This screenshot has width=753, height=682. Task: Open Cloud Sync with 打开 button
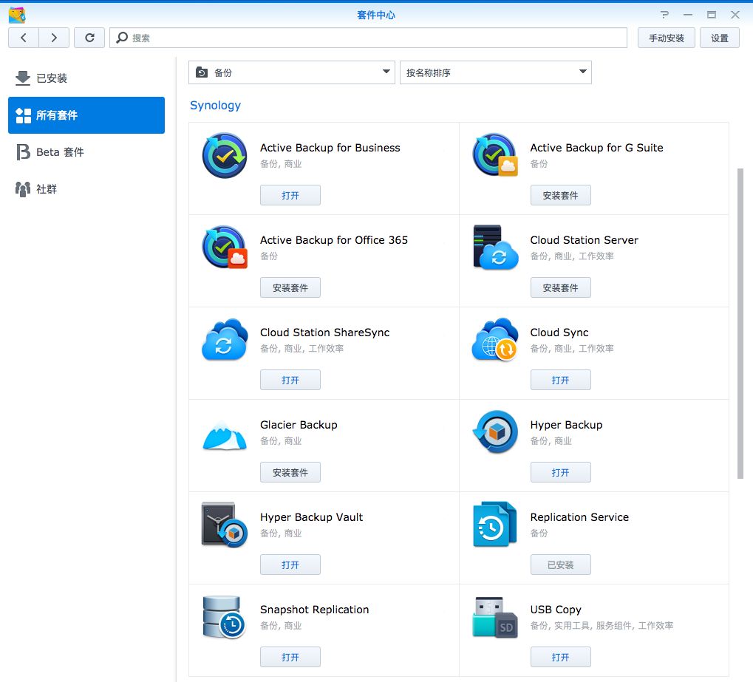pos(560,380)
